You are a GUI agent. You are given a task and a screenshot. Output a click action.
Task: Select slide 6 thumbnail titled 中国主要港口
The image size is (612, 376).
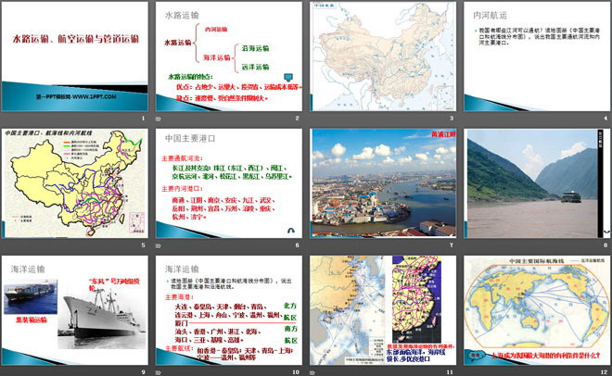(x=229, y=183)
